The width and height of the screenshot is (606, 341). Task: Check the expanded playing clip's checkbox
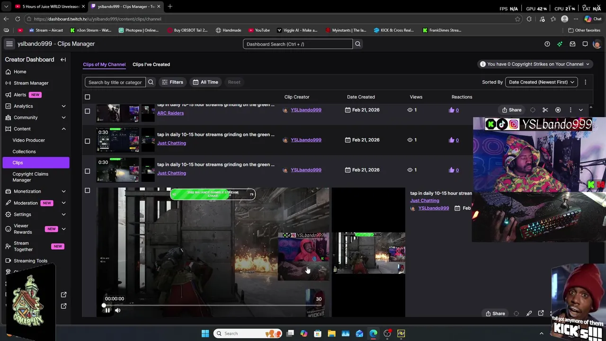coord(87,190)
